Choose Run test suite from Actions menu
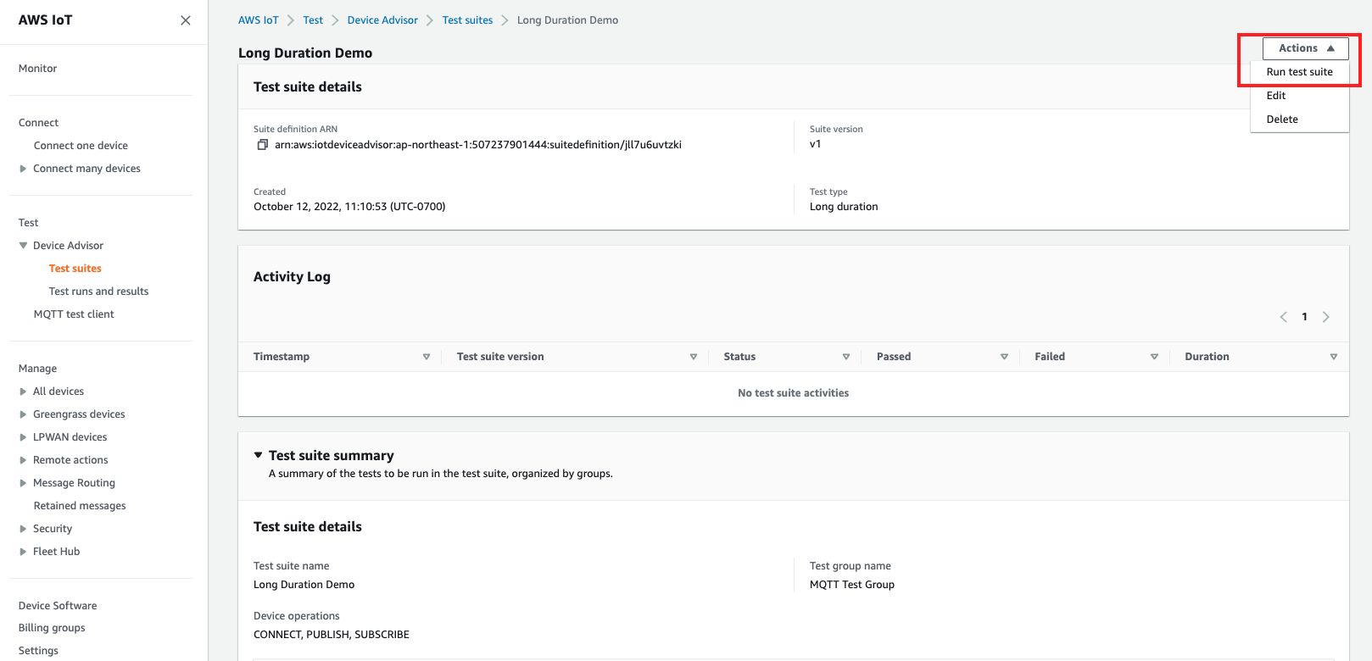The height and width of the screenshot is (661, 1372). [1299, 72]
